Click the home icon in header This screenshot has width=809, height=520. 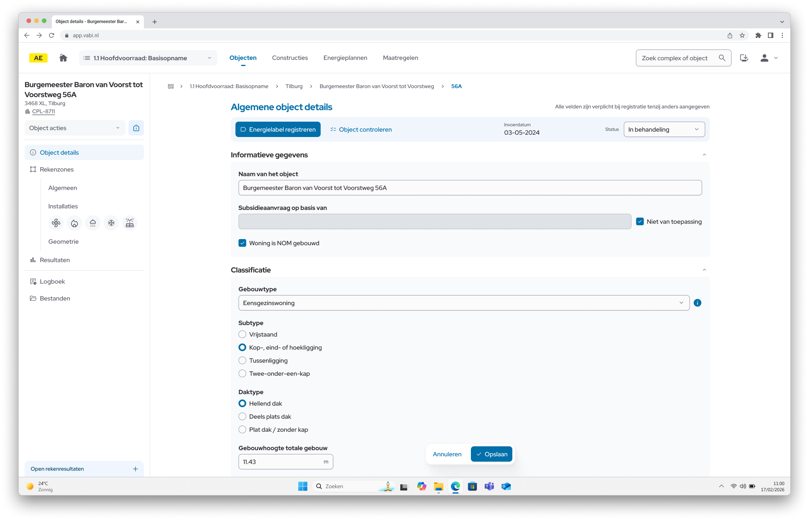coord(63,58)
